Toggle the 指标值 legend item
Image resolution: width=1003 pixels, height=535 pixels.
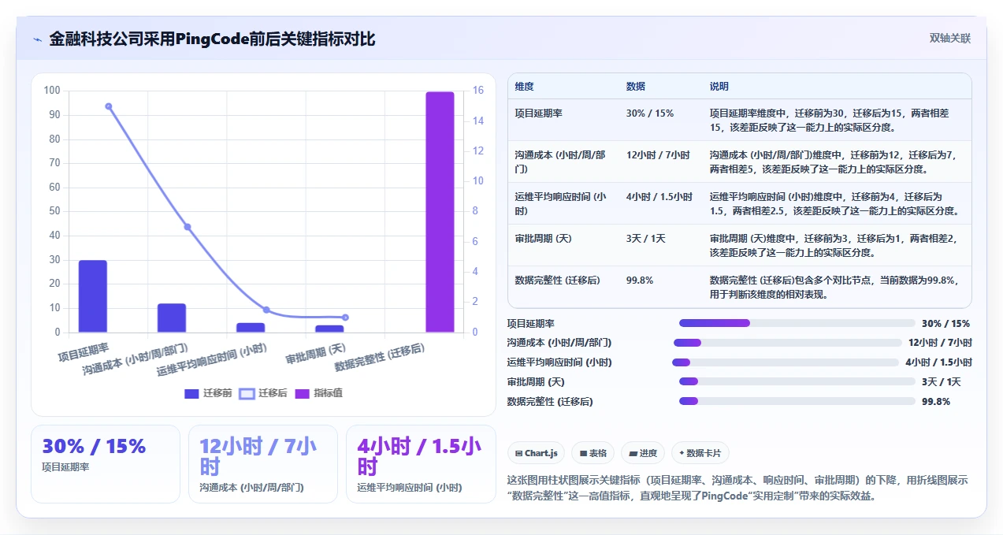point(318,393)
